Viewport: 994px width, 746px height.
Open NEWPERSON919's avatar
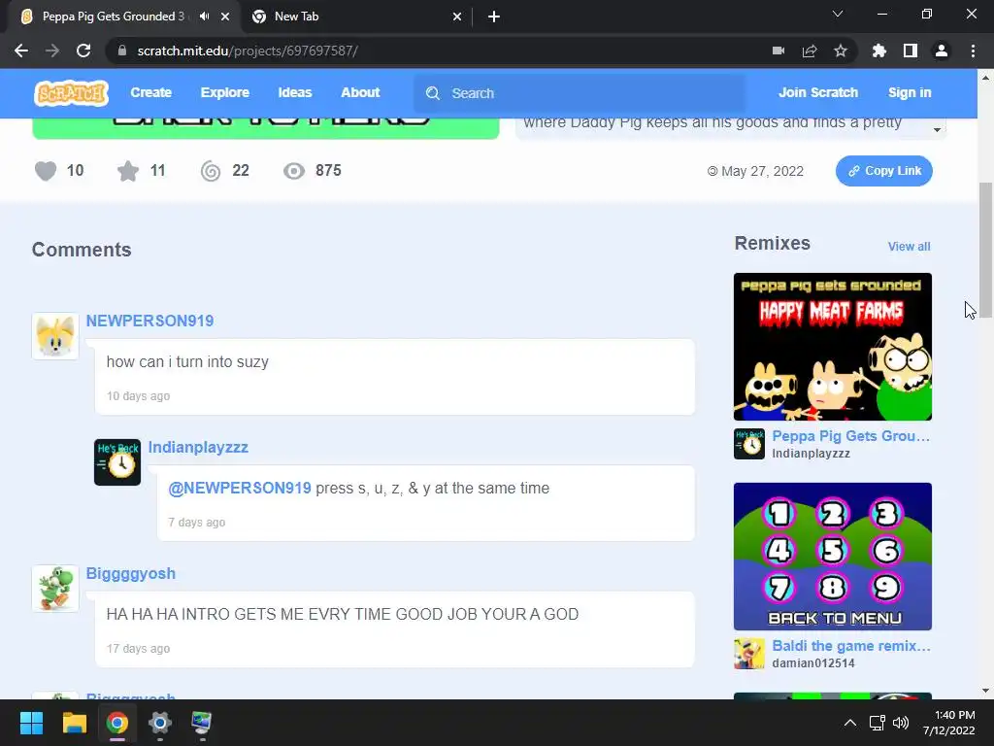coord(55,336)
